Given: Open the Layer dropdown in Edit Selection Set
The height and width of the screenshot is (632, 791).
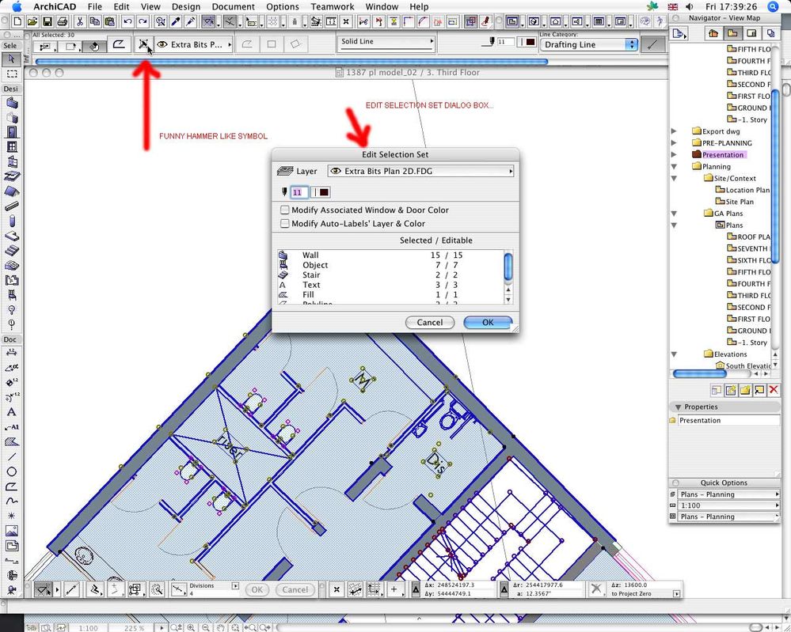Looking at the screenshot, I should coord(420,172).
